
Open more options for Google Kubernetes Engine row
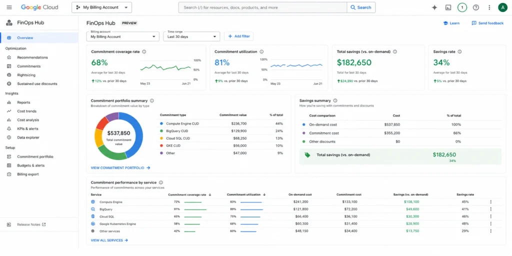[490, 223]
